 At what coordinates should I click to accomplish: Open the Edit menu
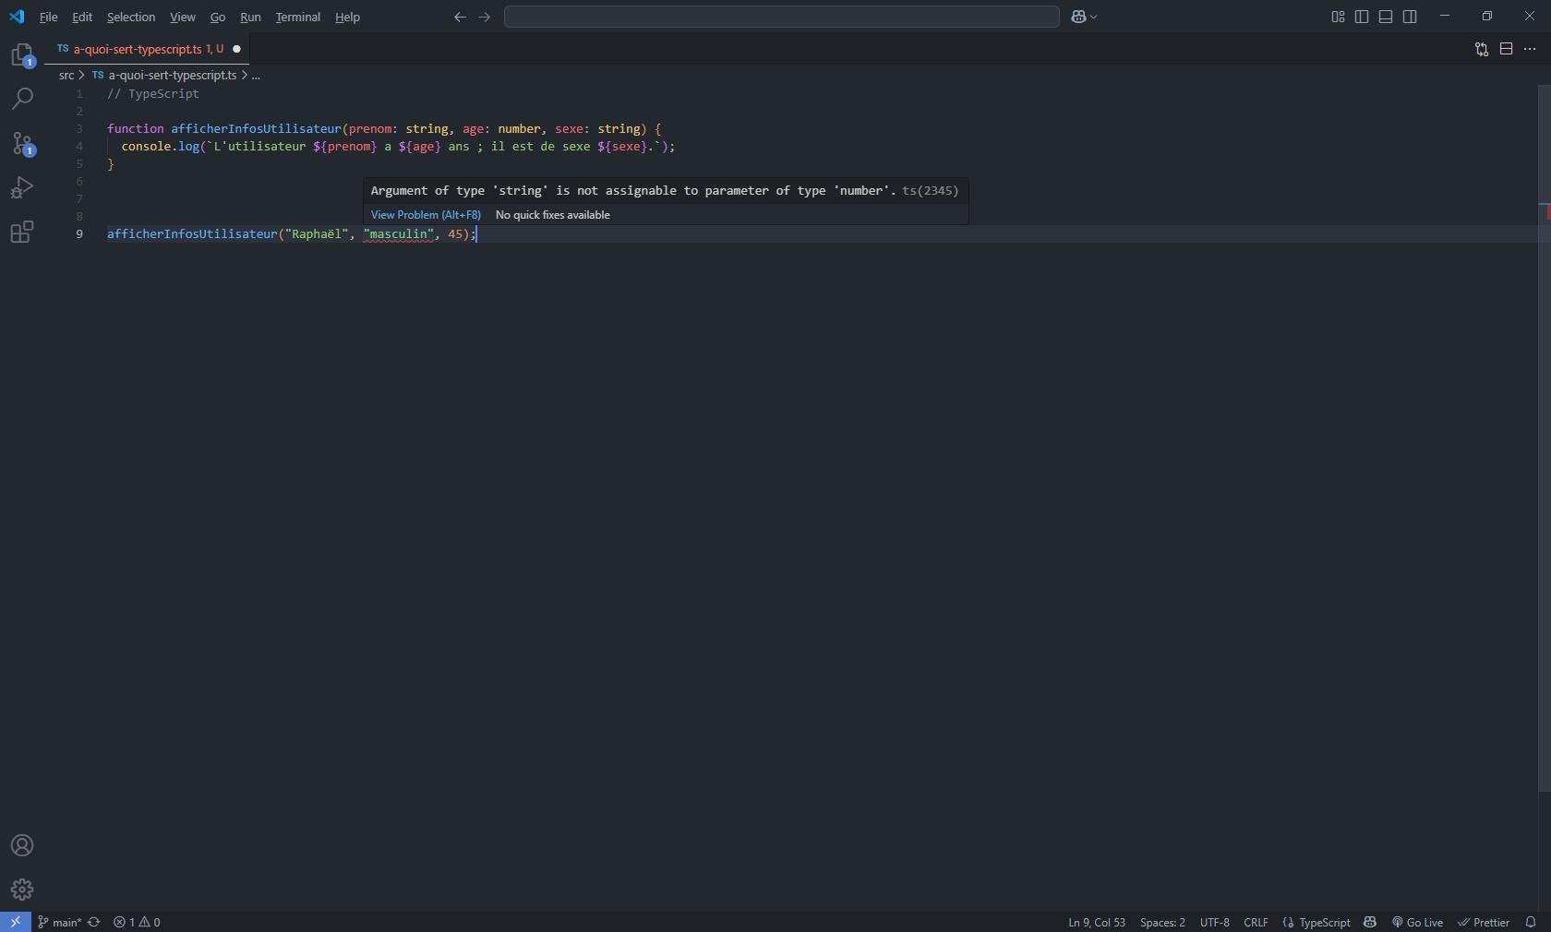82,17
